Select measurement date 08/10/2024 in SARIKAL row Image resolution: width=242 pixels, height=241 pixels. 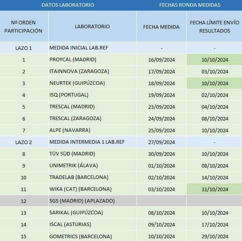[162, 213]
